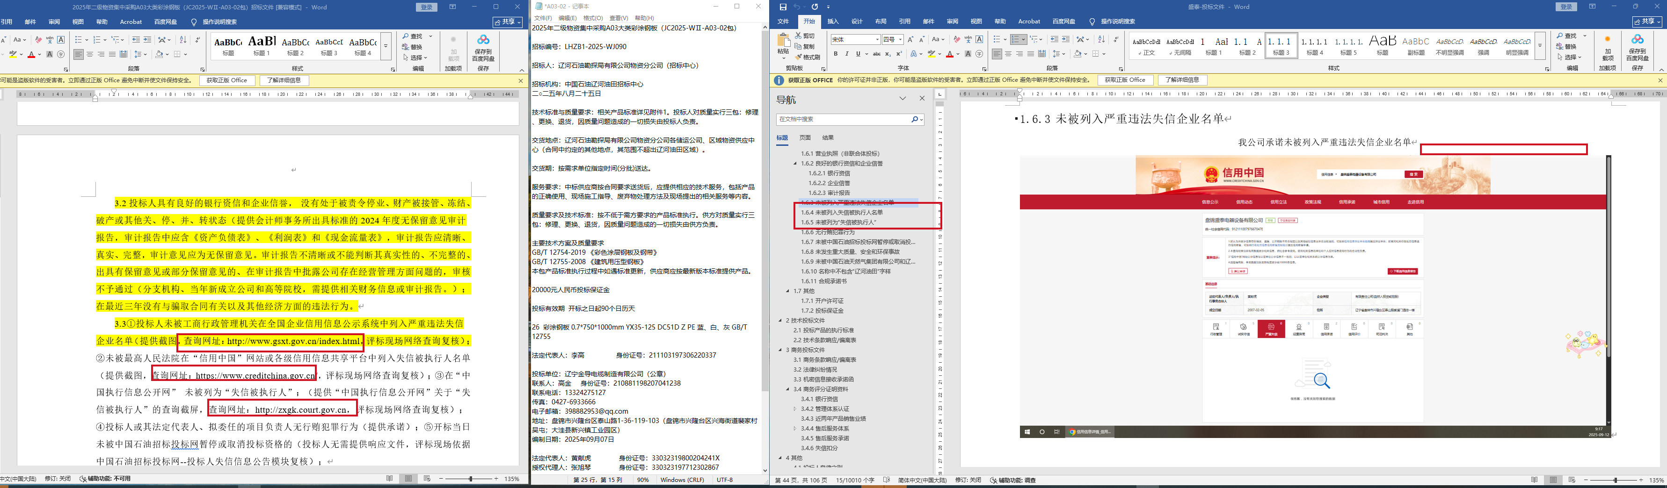Open the font size dropdown showing 四号
The height and width of the screenshot is (488, 1667).
900,39
